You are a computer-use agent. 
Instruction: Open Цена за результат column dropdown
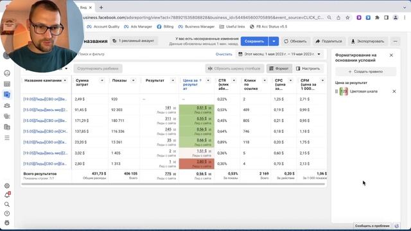pyautogui.click(x=208, y=80)
